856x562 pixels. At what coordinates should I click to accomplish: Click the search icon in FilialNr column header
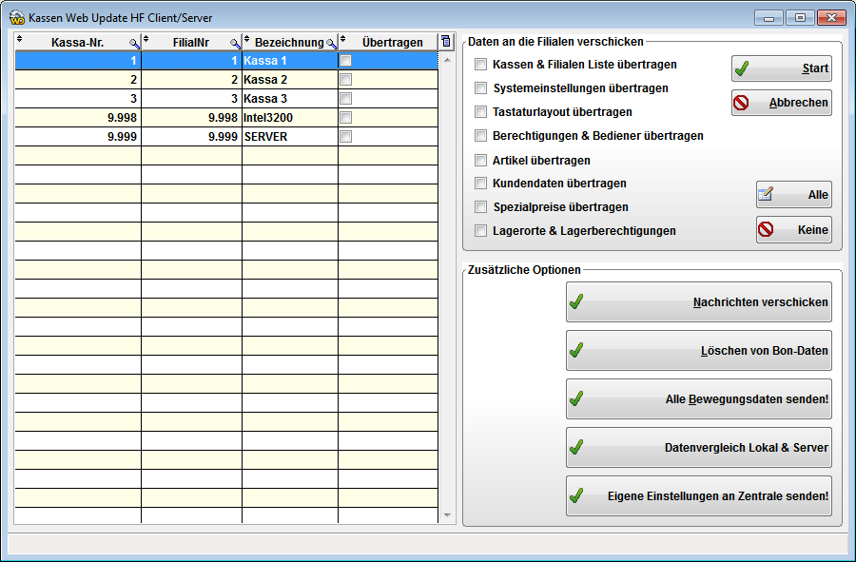[x=235, y=44]
